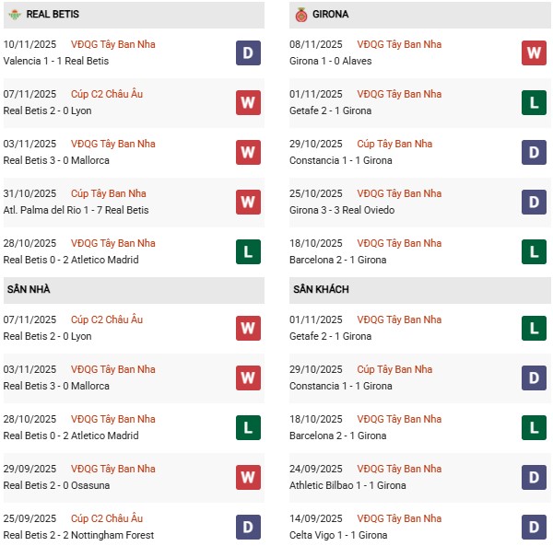
Task: Click the D badge for Girona 3-3 Real Oviedo
Action: pyautogui.click(x=534, y=202)
